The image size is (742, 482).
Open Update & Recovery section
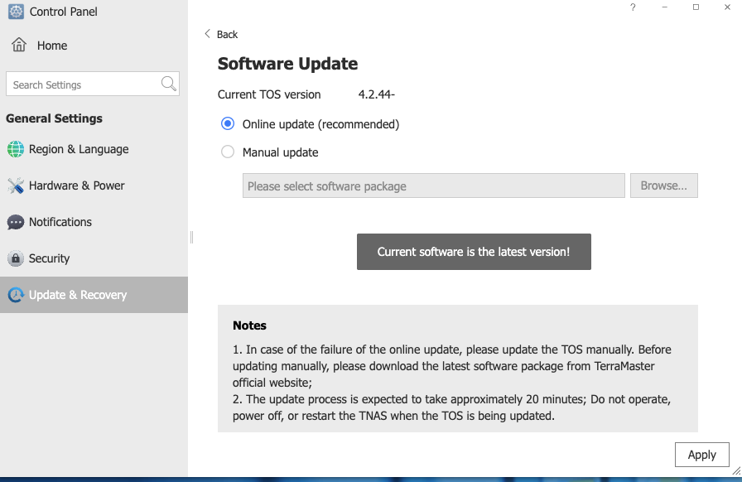[x=94, y=295]
